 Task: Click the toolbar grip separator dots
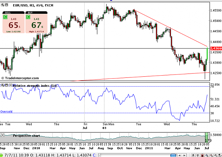(x=189, y=155)
